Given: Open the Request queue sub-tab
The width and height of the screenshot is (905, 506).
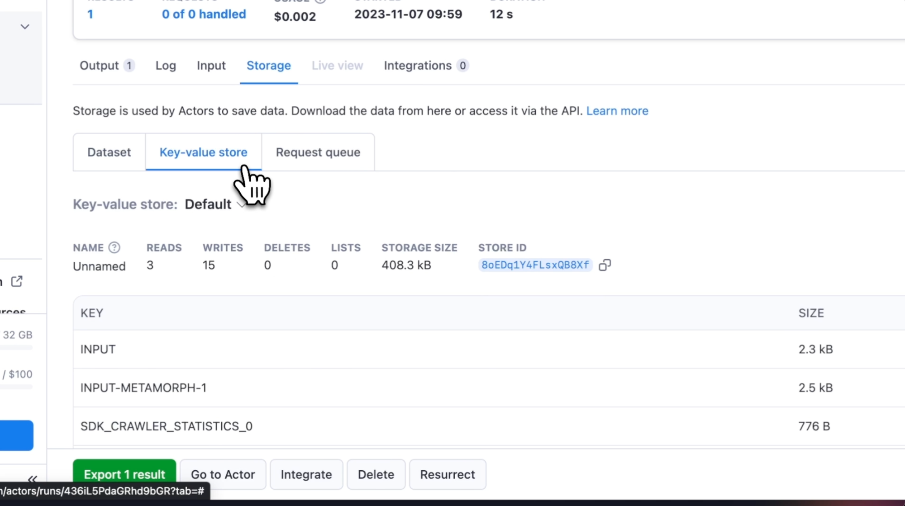Looking at the screenshot, I should pyautogui.click(x=318, y=152).
